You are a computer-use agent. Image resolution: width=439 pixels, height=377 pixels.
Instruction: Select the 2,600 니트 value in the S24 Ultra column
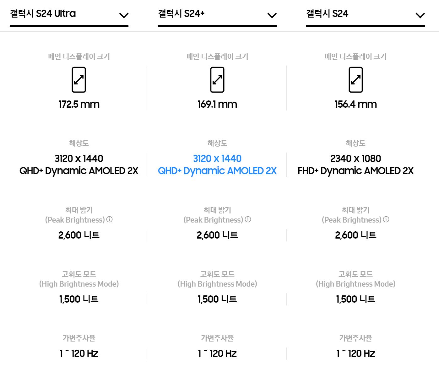pos(79,235)
